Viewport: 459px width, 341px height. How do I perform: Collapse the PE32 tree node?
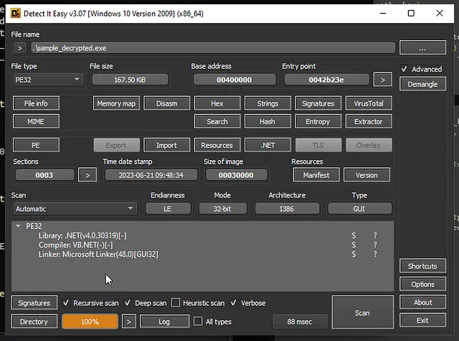(18, 226)
